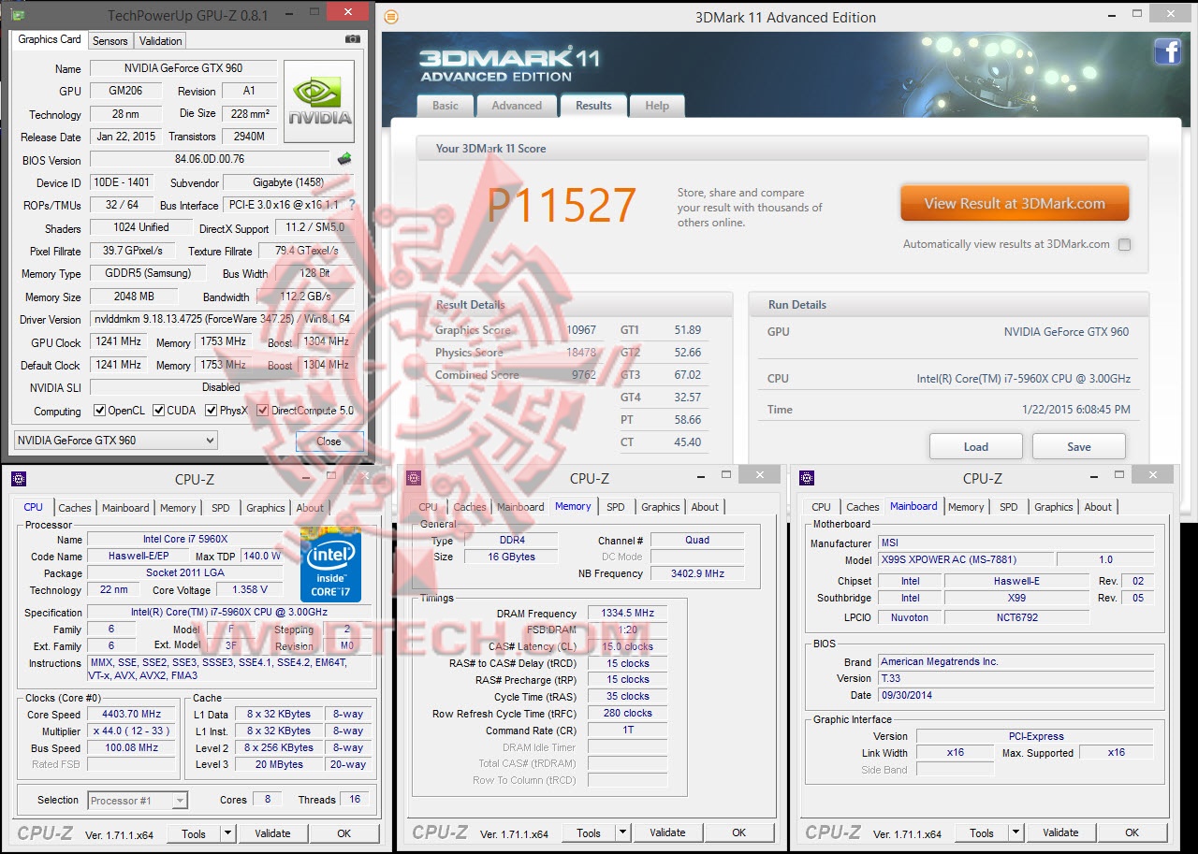Open the Basic tab in 3DMark 11
This screenshot has width=1198, height=854.
[446, 106]
